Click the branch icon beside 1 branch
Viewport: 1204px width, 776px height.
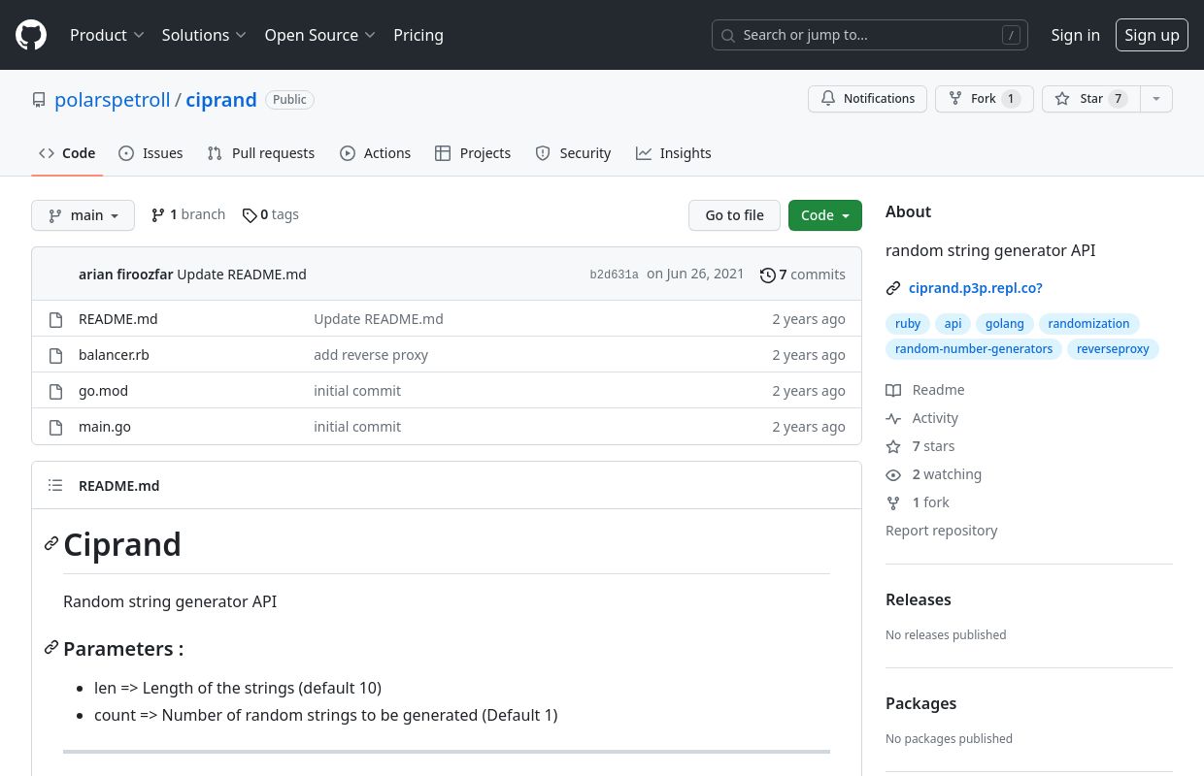pyautogui.click(x=158, y=215)
